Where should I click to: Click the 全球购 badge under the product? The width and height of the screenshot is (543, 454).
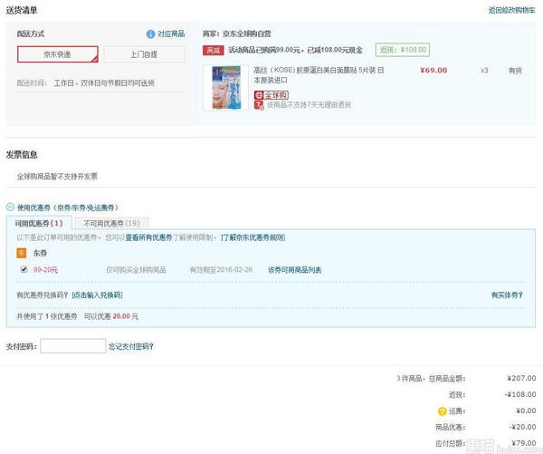coord(271,95)
